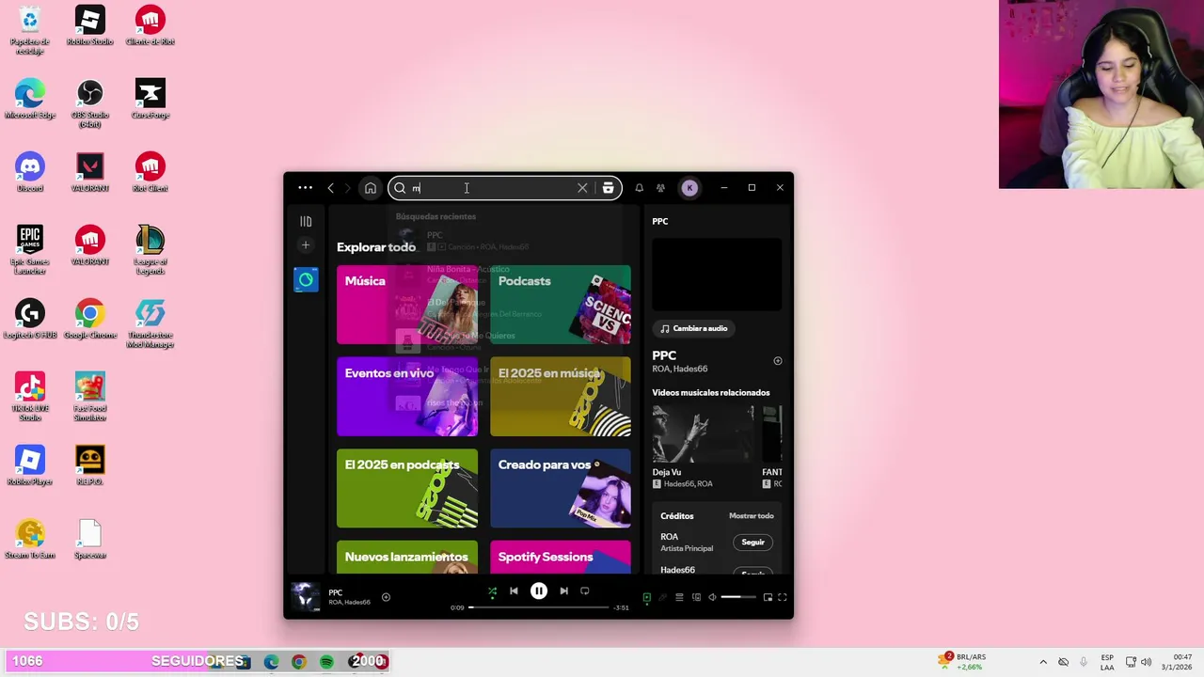The height and width of the screenshot is (677, 1204).
Task: Open the play queue icon
Action: [679, 597]
